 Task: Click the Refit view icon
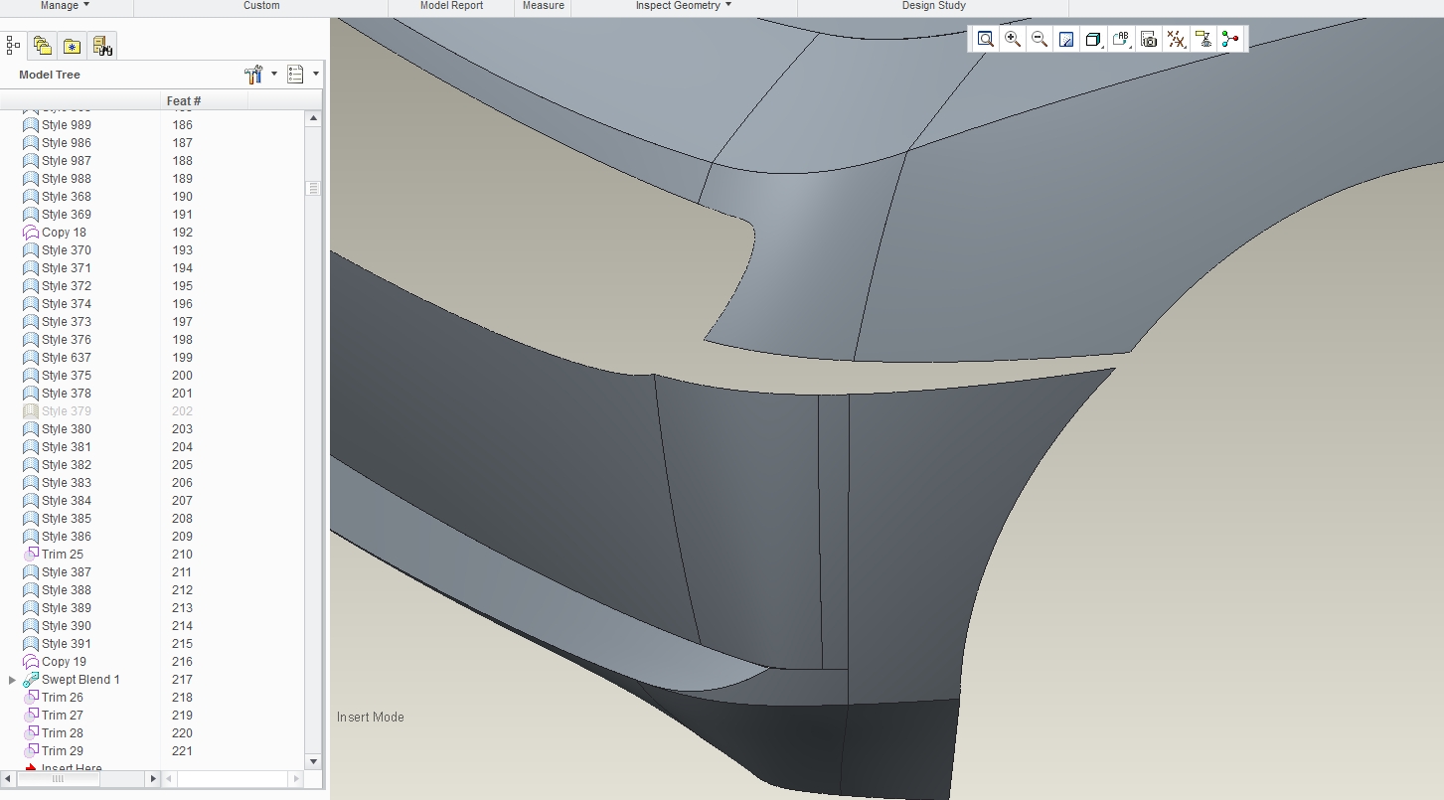point(986,40)
